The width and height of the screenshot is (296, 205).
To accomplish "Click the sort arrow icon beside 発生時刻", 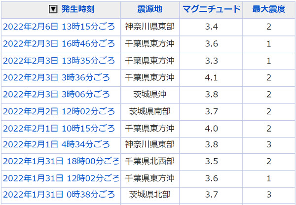I will [53, 9].
